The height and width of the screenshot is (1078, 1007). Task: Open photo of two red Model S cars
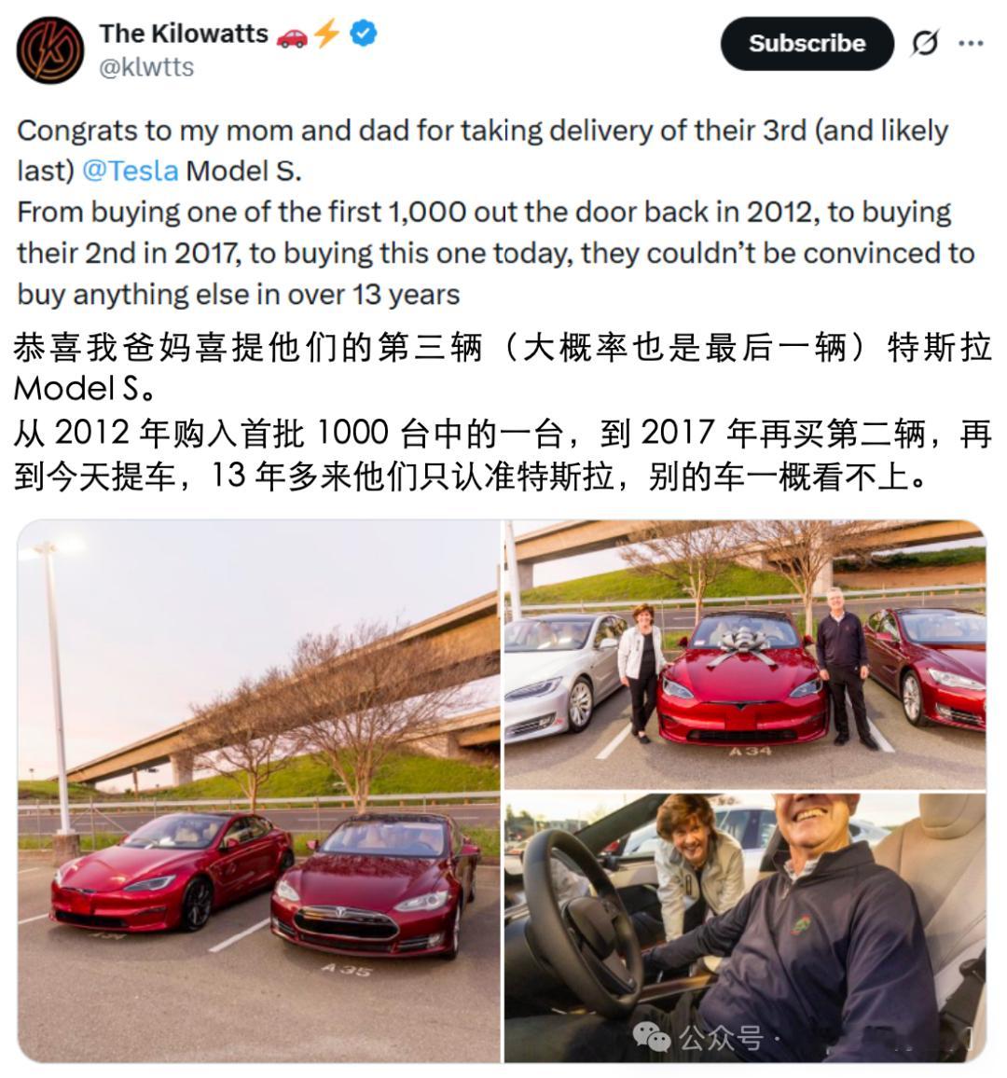258,791
